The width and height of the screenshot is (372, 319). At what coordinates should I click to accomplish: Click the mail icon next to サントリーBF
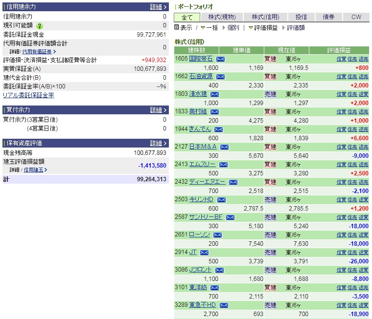(x=230, y=217)
